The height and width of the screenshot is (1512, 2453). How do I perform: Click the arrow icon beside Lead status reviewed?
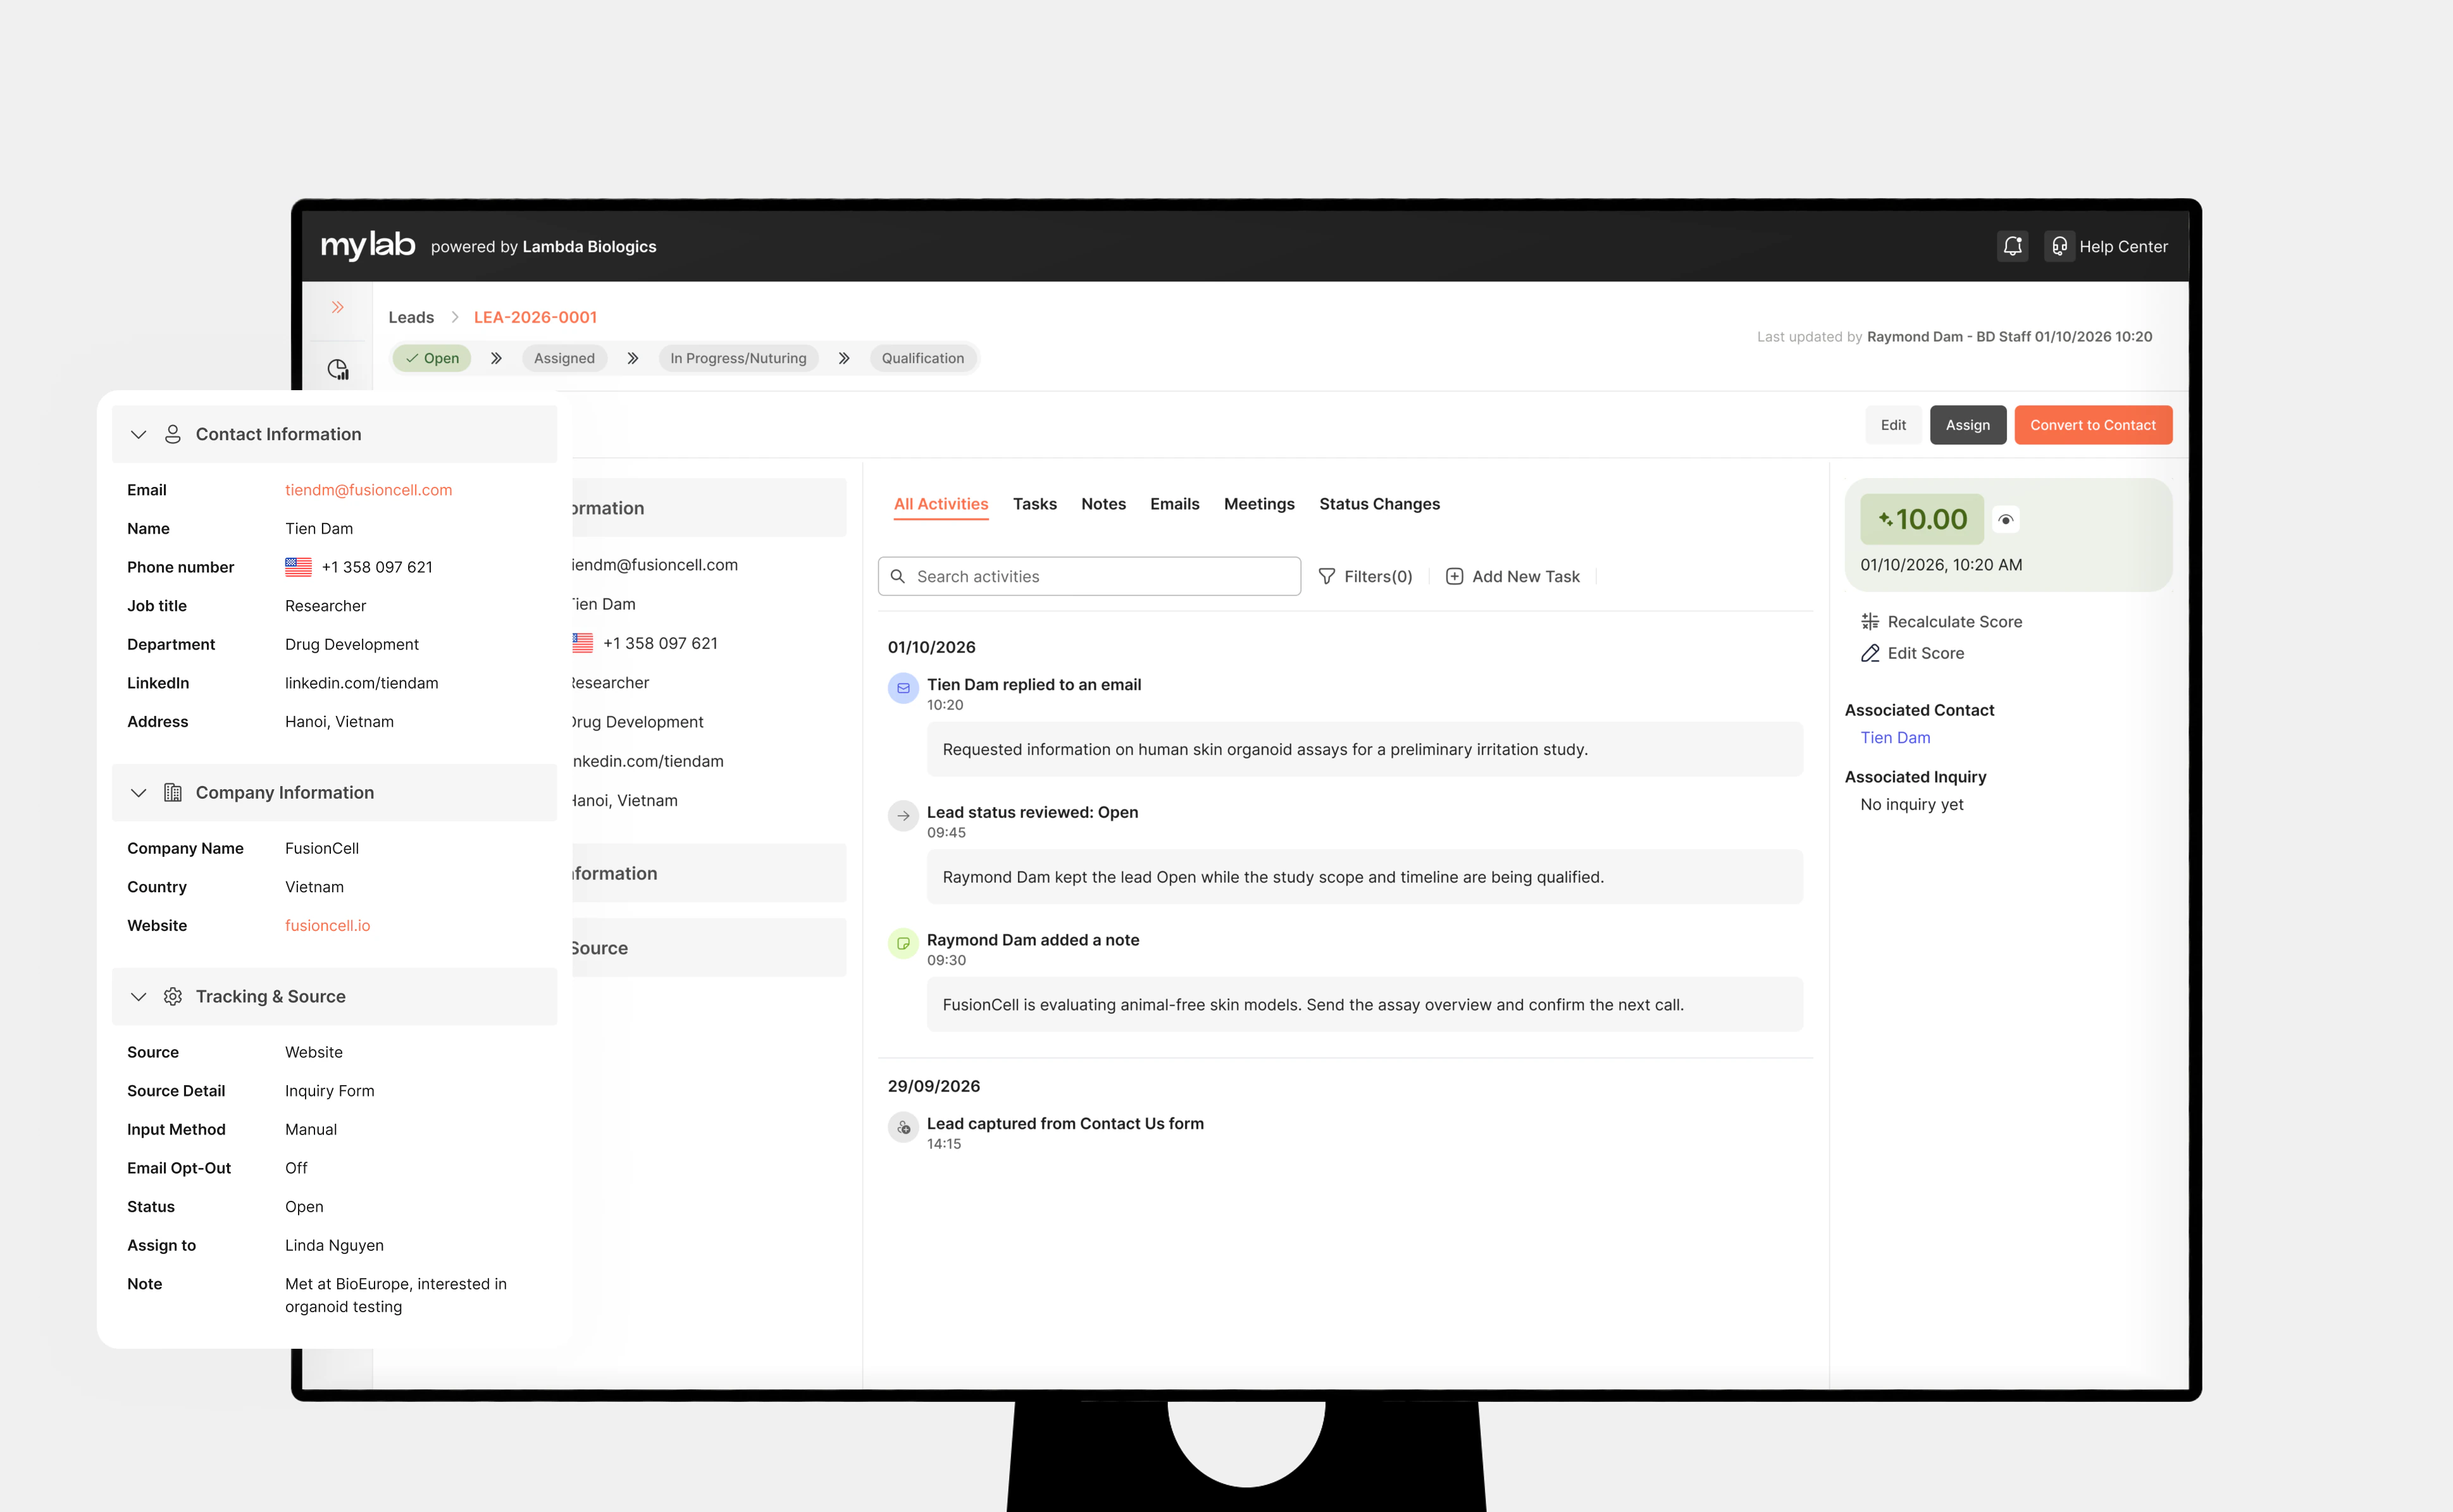click(x=902, y=816)
